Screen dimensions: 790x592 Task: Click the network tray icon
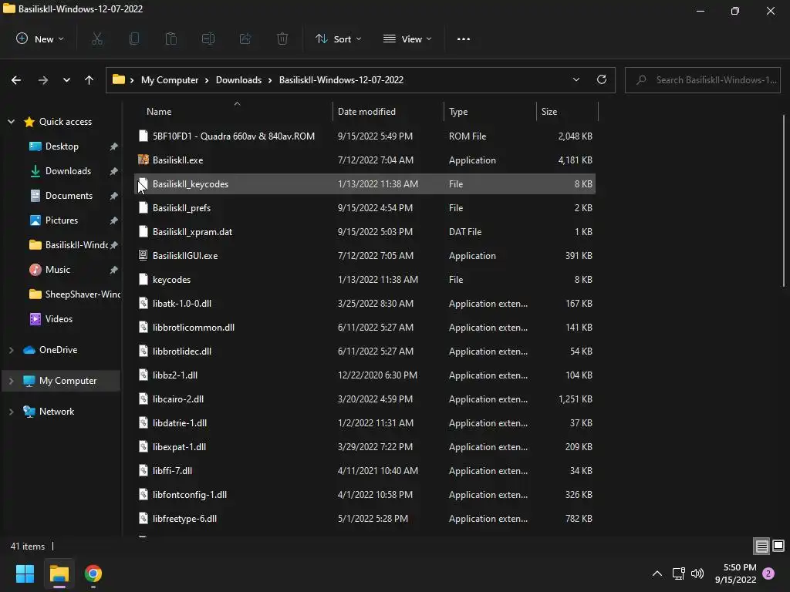coord(679,573)
